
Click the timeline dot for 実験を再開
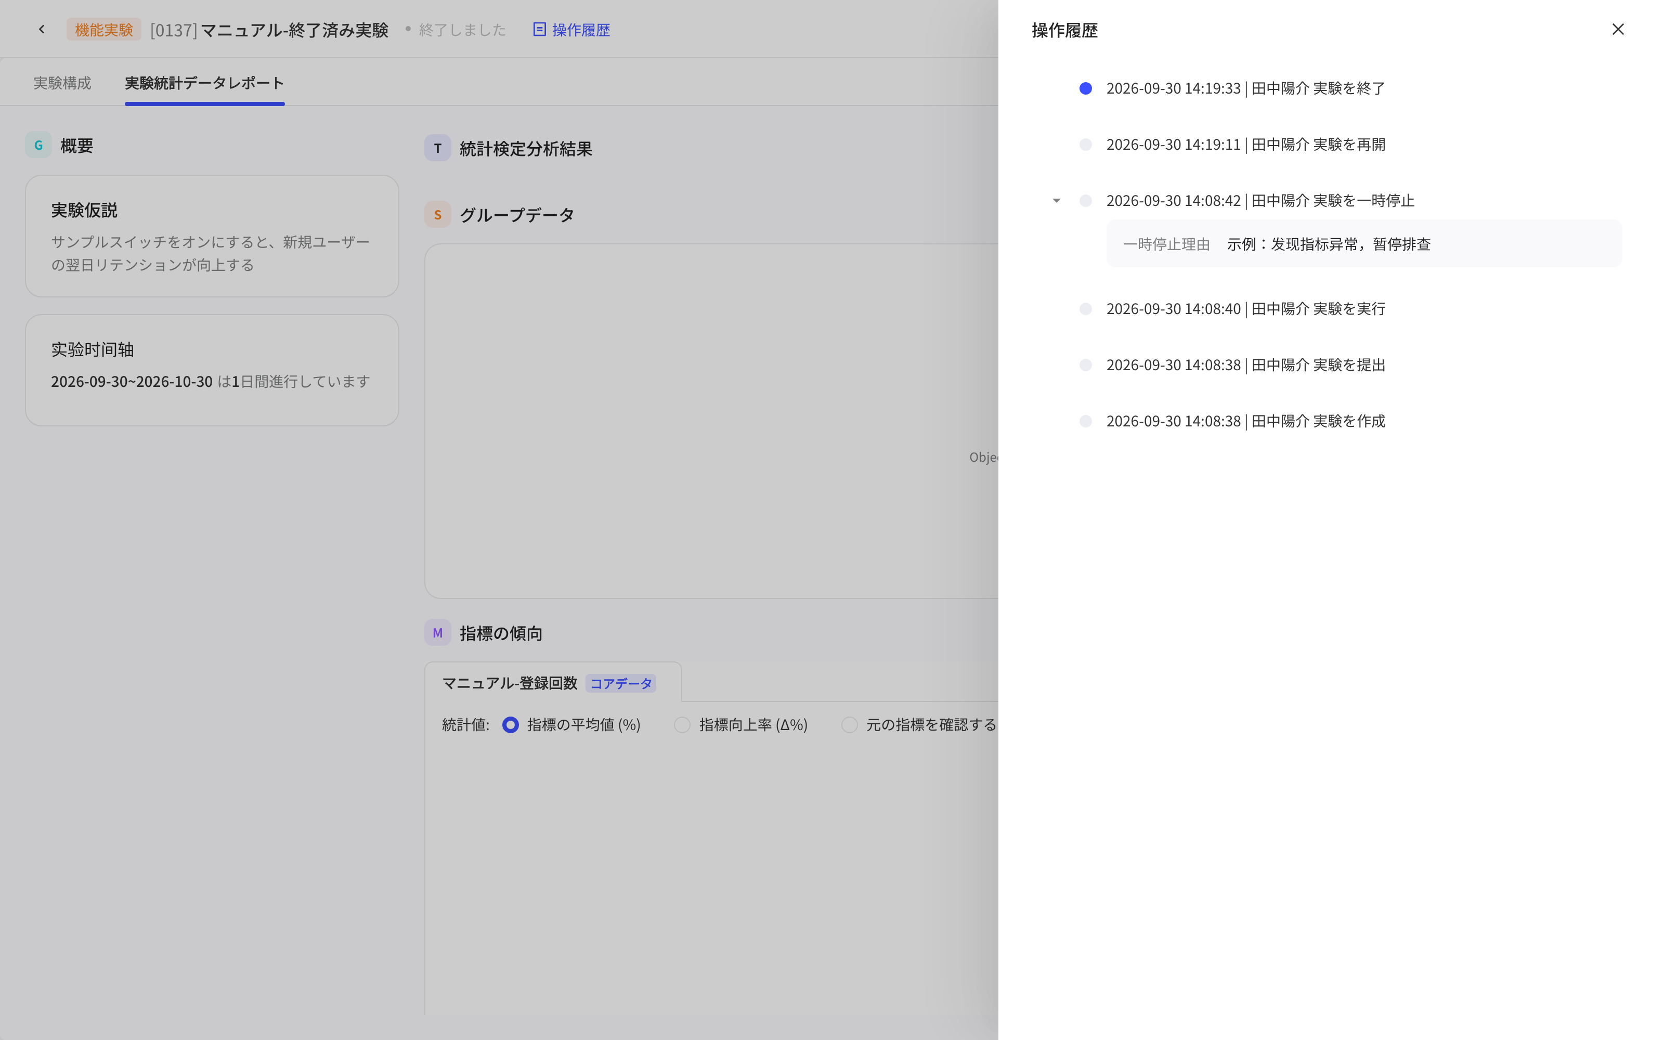click(x=1085, y=145)
